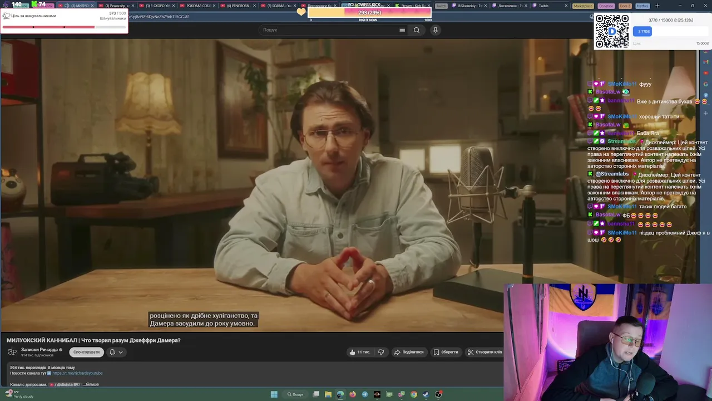Activate voice search microphone icon

(x=436, y=30)
